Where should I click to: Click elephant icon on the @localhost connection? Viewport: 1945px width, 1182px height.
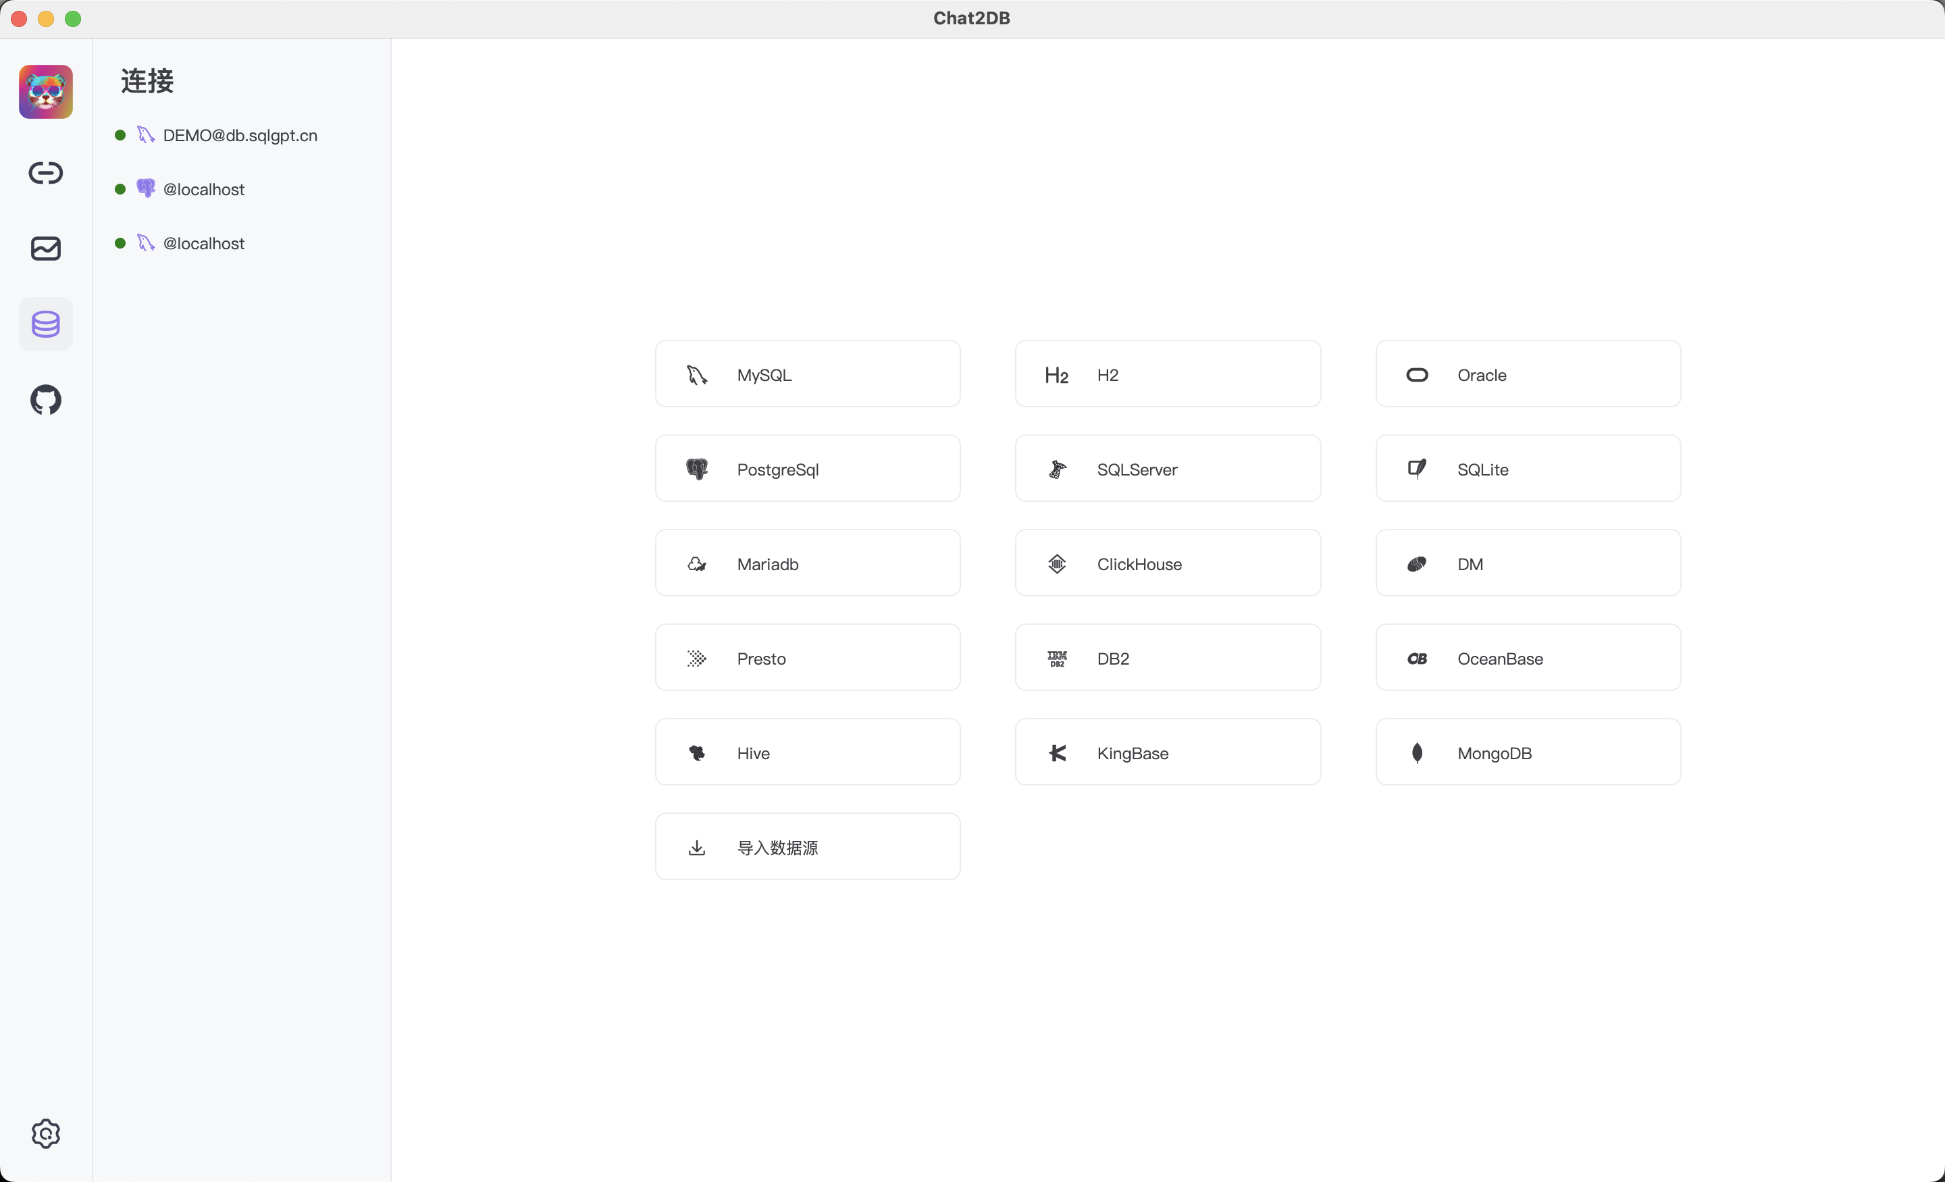(146, 188)
